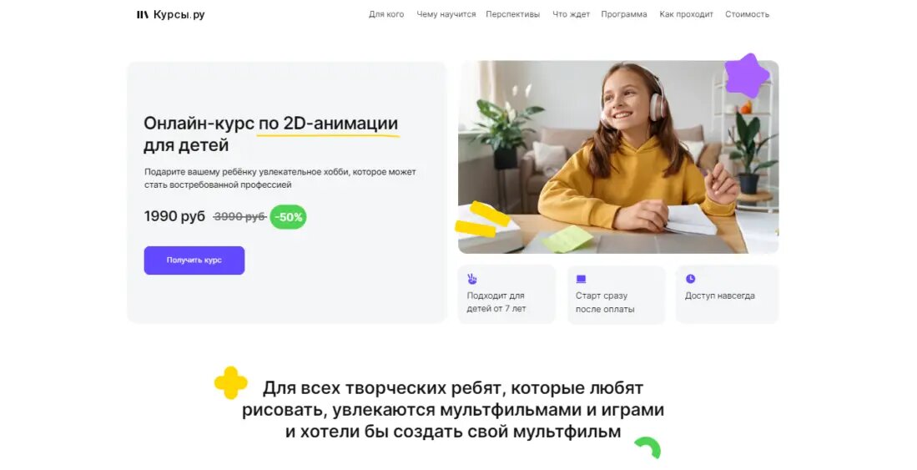The width and height of the screenshot is (917, 470).
Task: Jump to Что ждет section
Action: 571,15
